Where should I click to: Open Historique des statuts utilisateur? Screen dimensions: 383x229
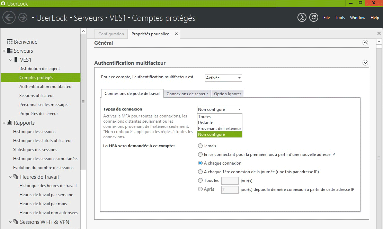point(43,141)
